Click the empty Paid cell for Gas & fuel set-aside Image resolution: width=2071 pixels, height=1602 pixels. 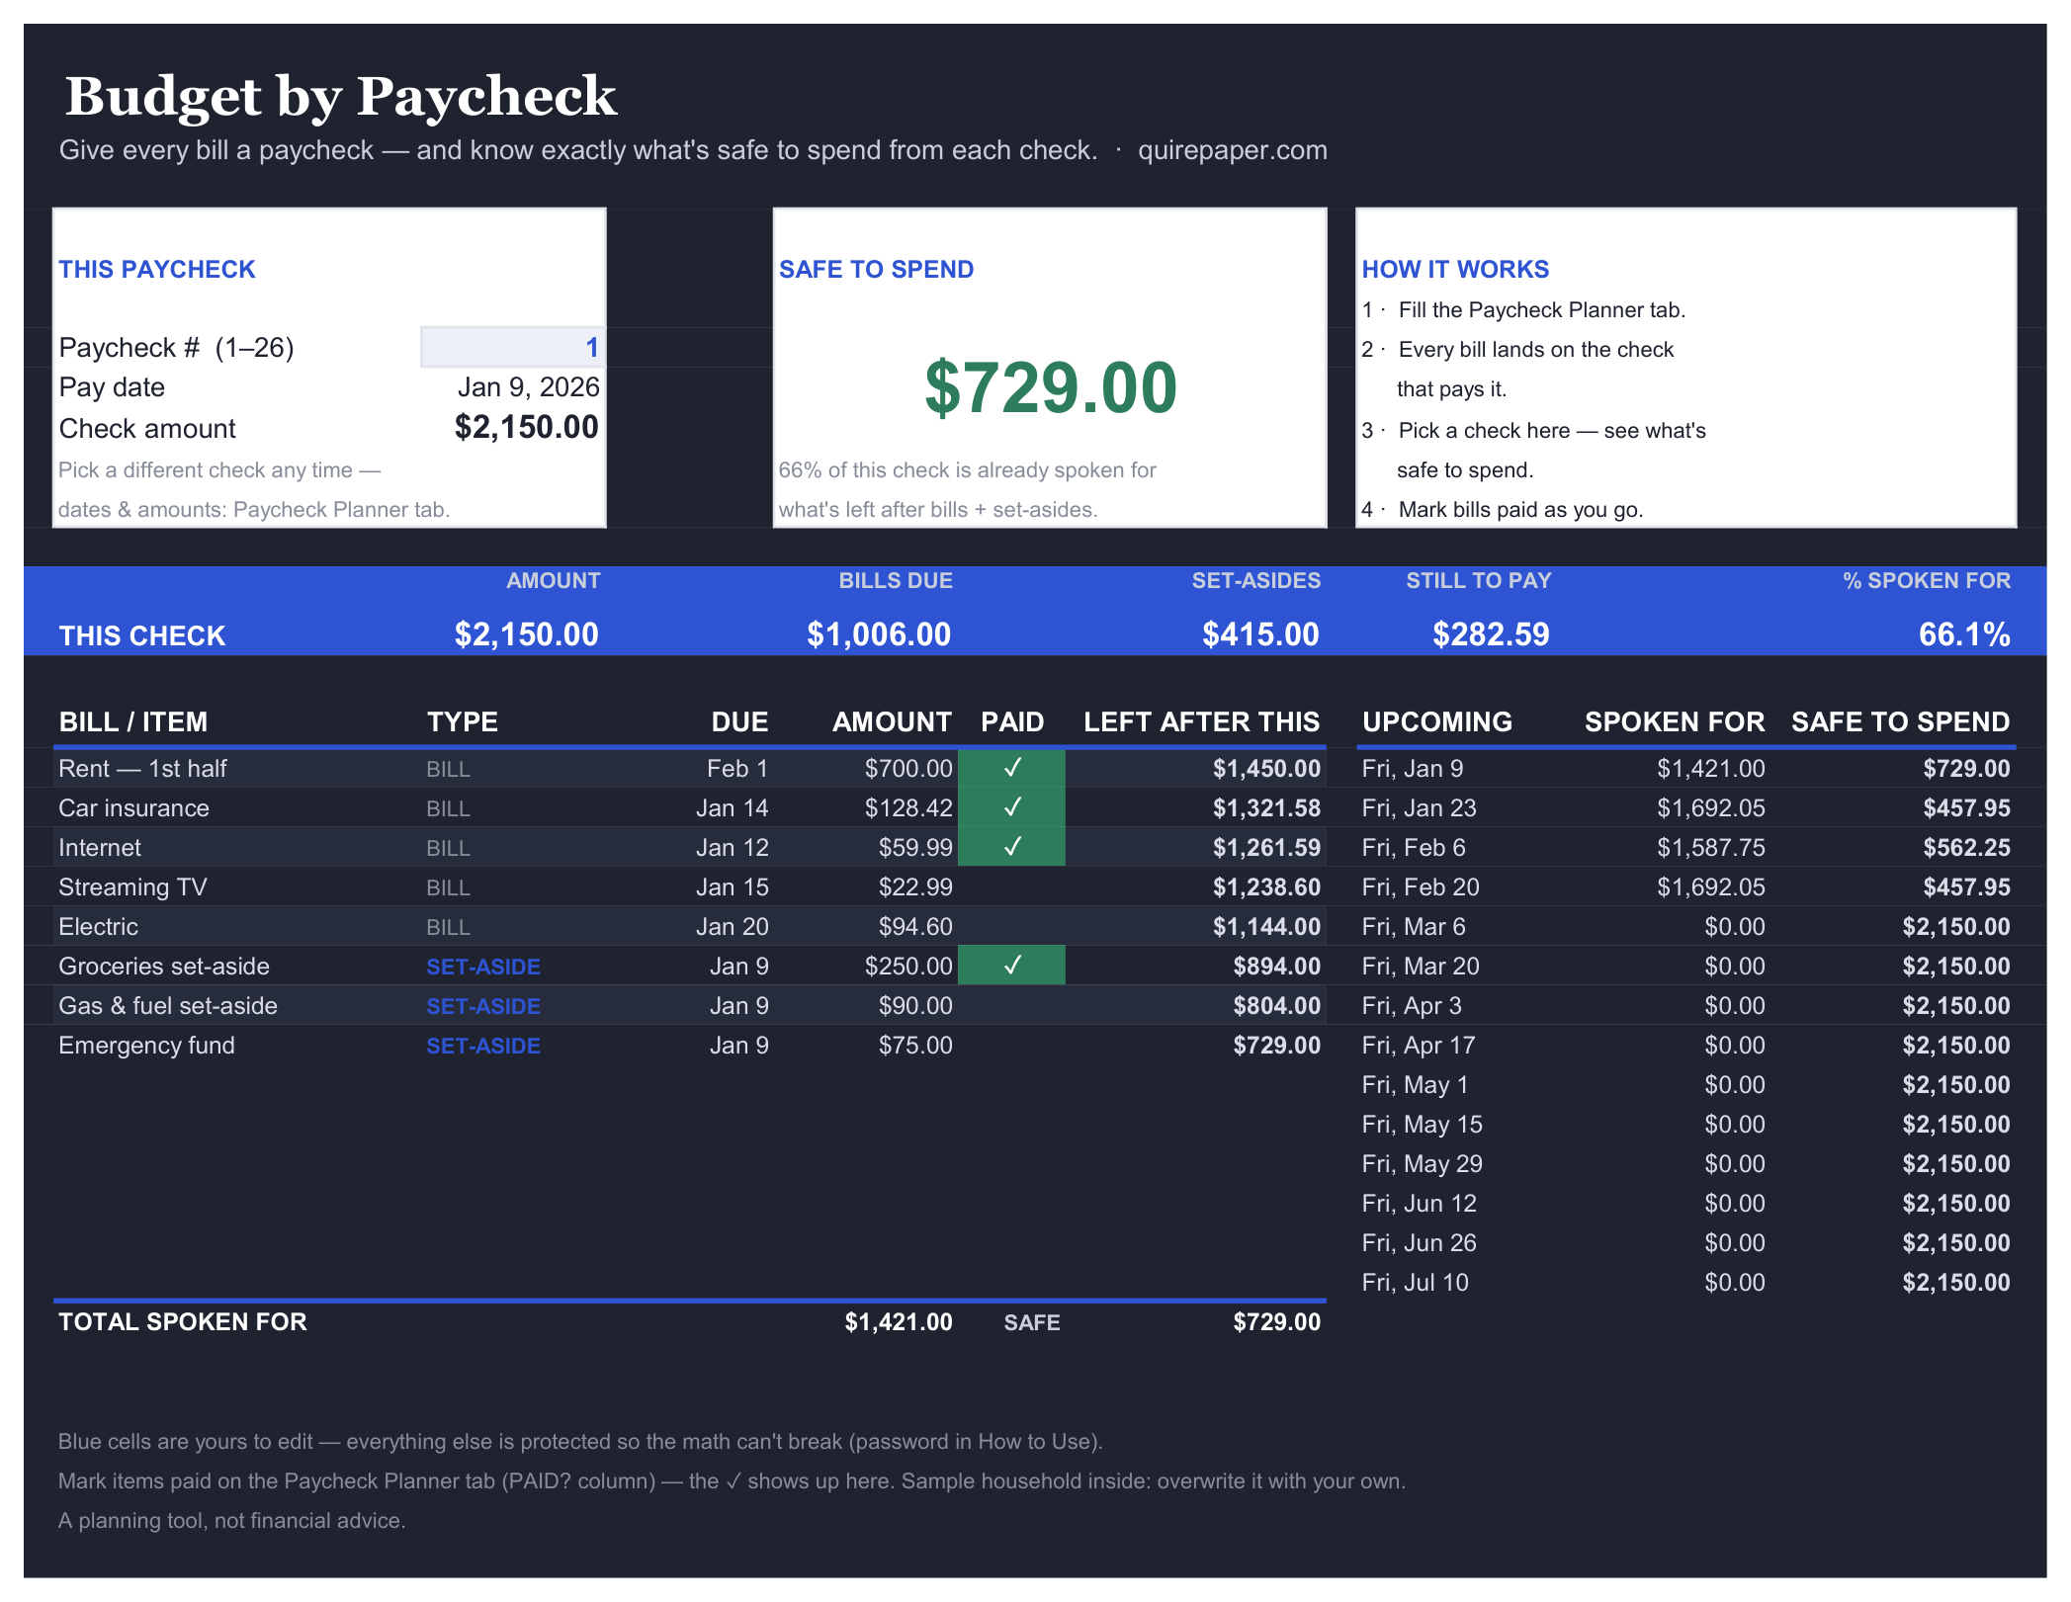coord(1011,1005)
